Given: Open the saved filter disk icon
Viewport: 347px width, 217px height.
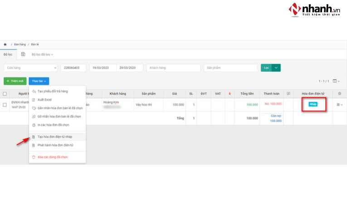Looking at the screenshot, I should (x=23, y=54).
